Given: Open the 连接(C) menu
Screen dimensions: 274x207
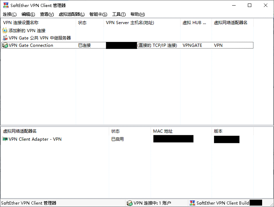Looking at the screenshot, I should point(10,14).
